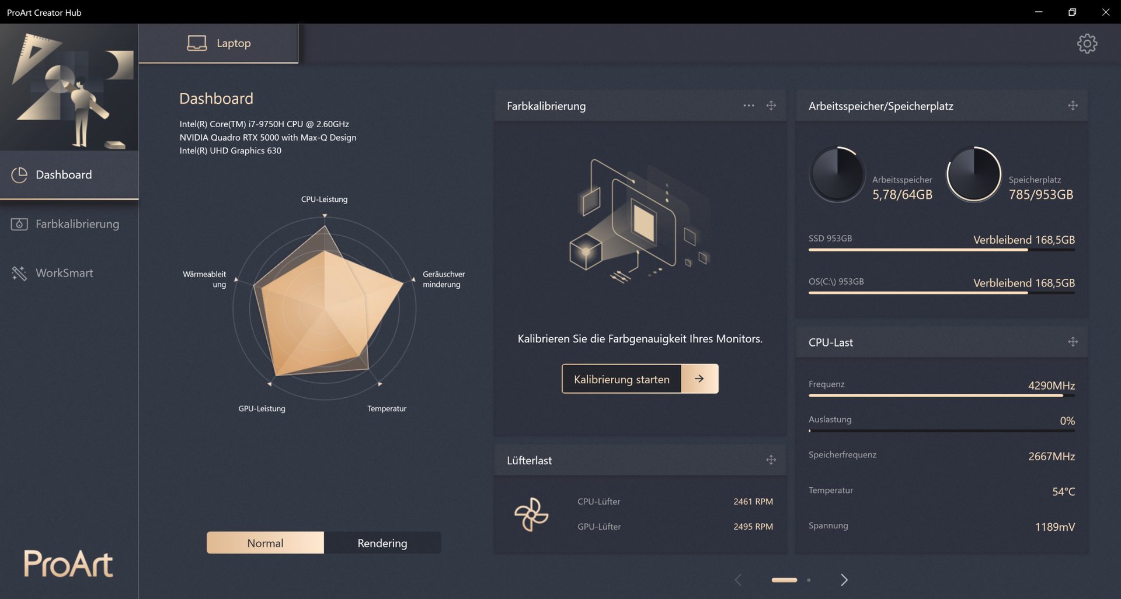Click the Wärmeableitung radar label

click(204, 279)
